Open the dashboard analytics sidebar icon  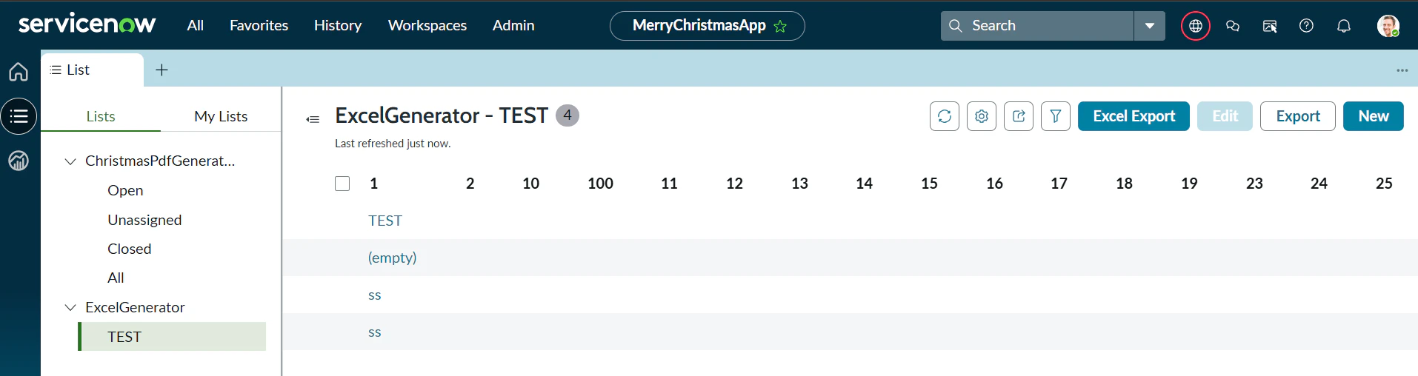pos(19,161)
